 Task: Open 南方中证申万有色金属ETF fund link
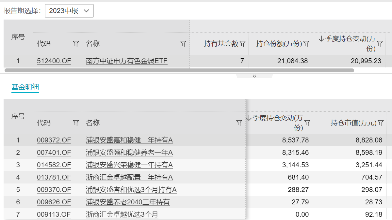127,61
